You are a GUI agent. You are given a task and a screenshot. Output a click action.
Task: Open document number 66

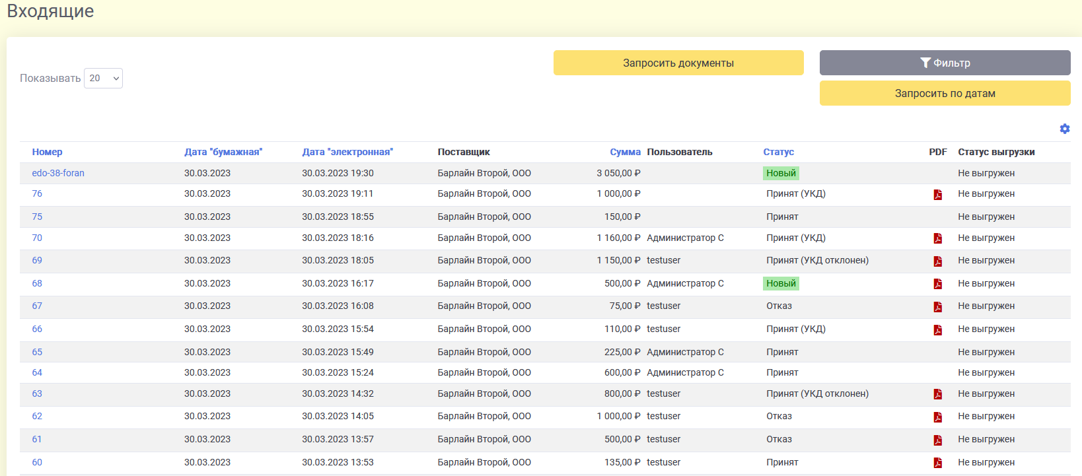tap(37, 329)
